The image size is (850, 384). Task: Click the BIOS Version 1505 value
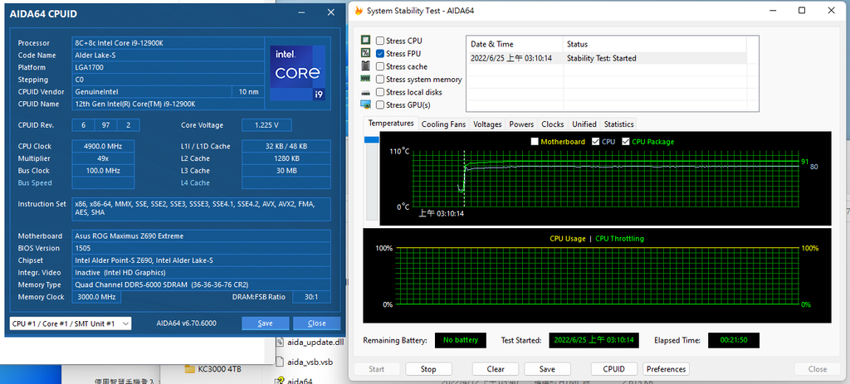pos(201,248)
